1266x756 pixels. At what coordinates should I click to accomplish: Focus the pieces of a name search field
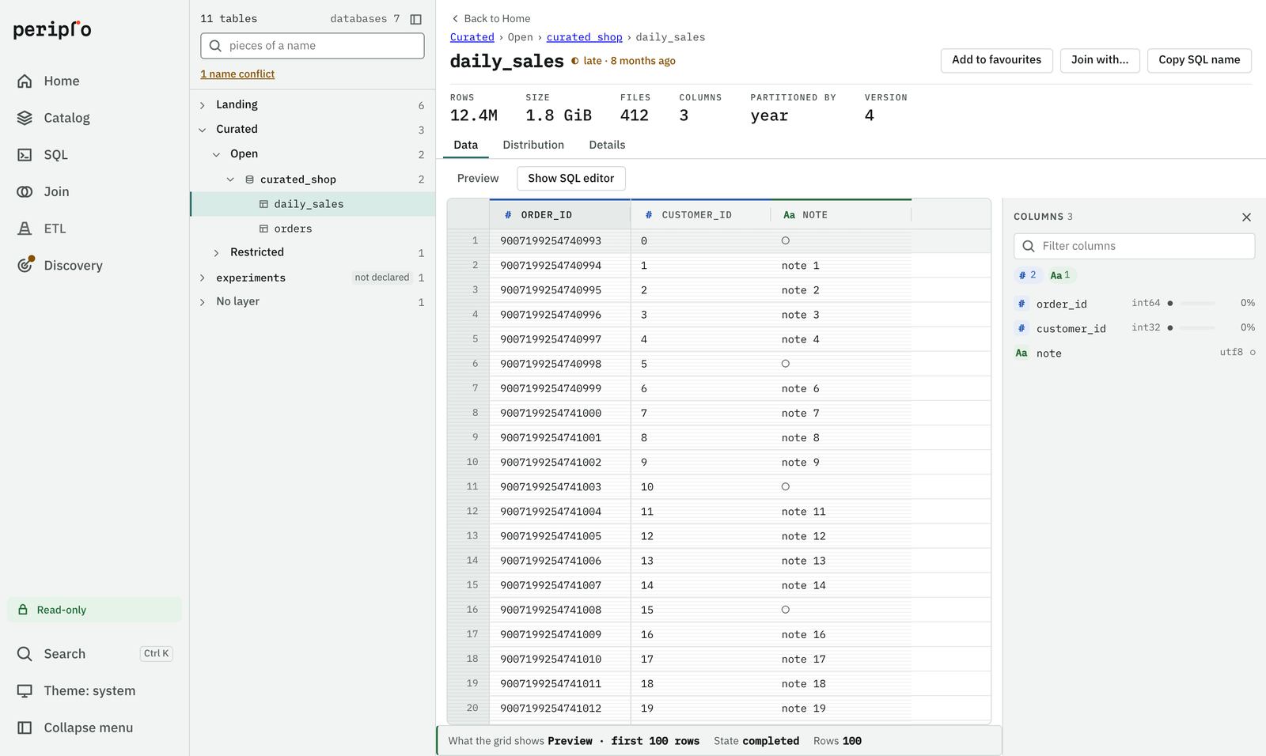coord(313,46)
